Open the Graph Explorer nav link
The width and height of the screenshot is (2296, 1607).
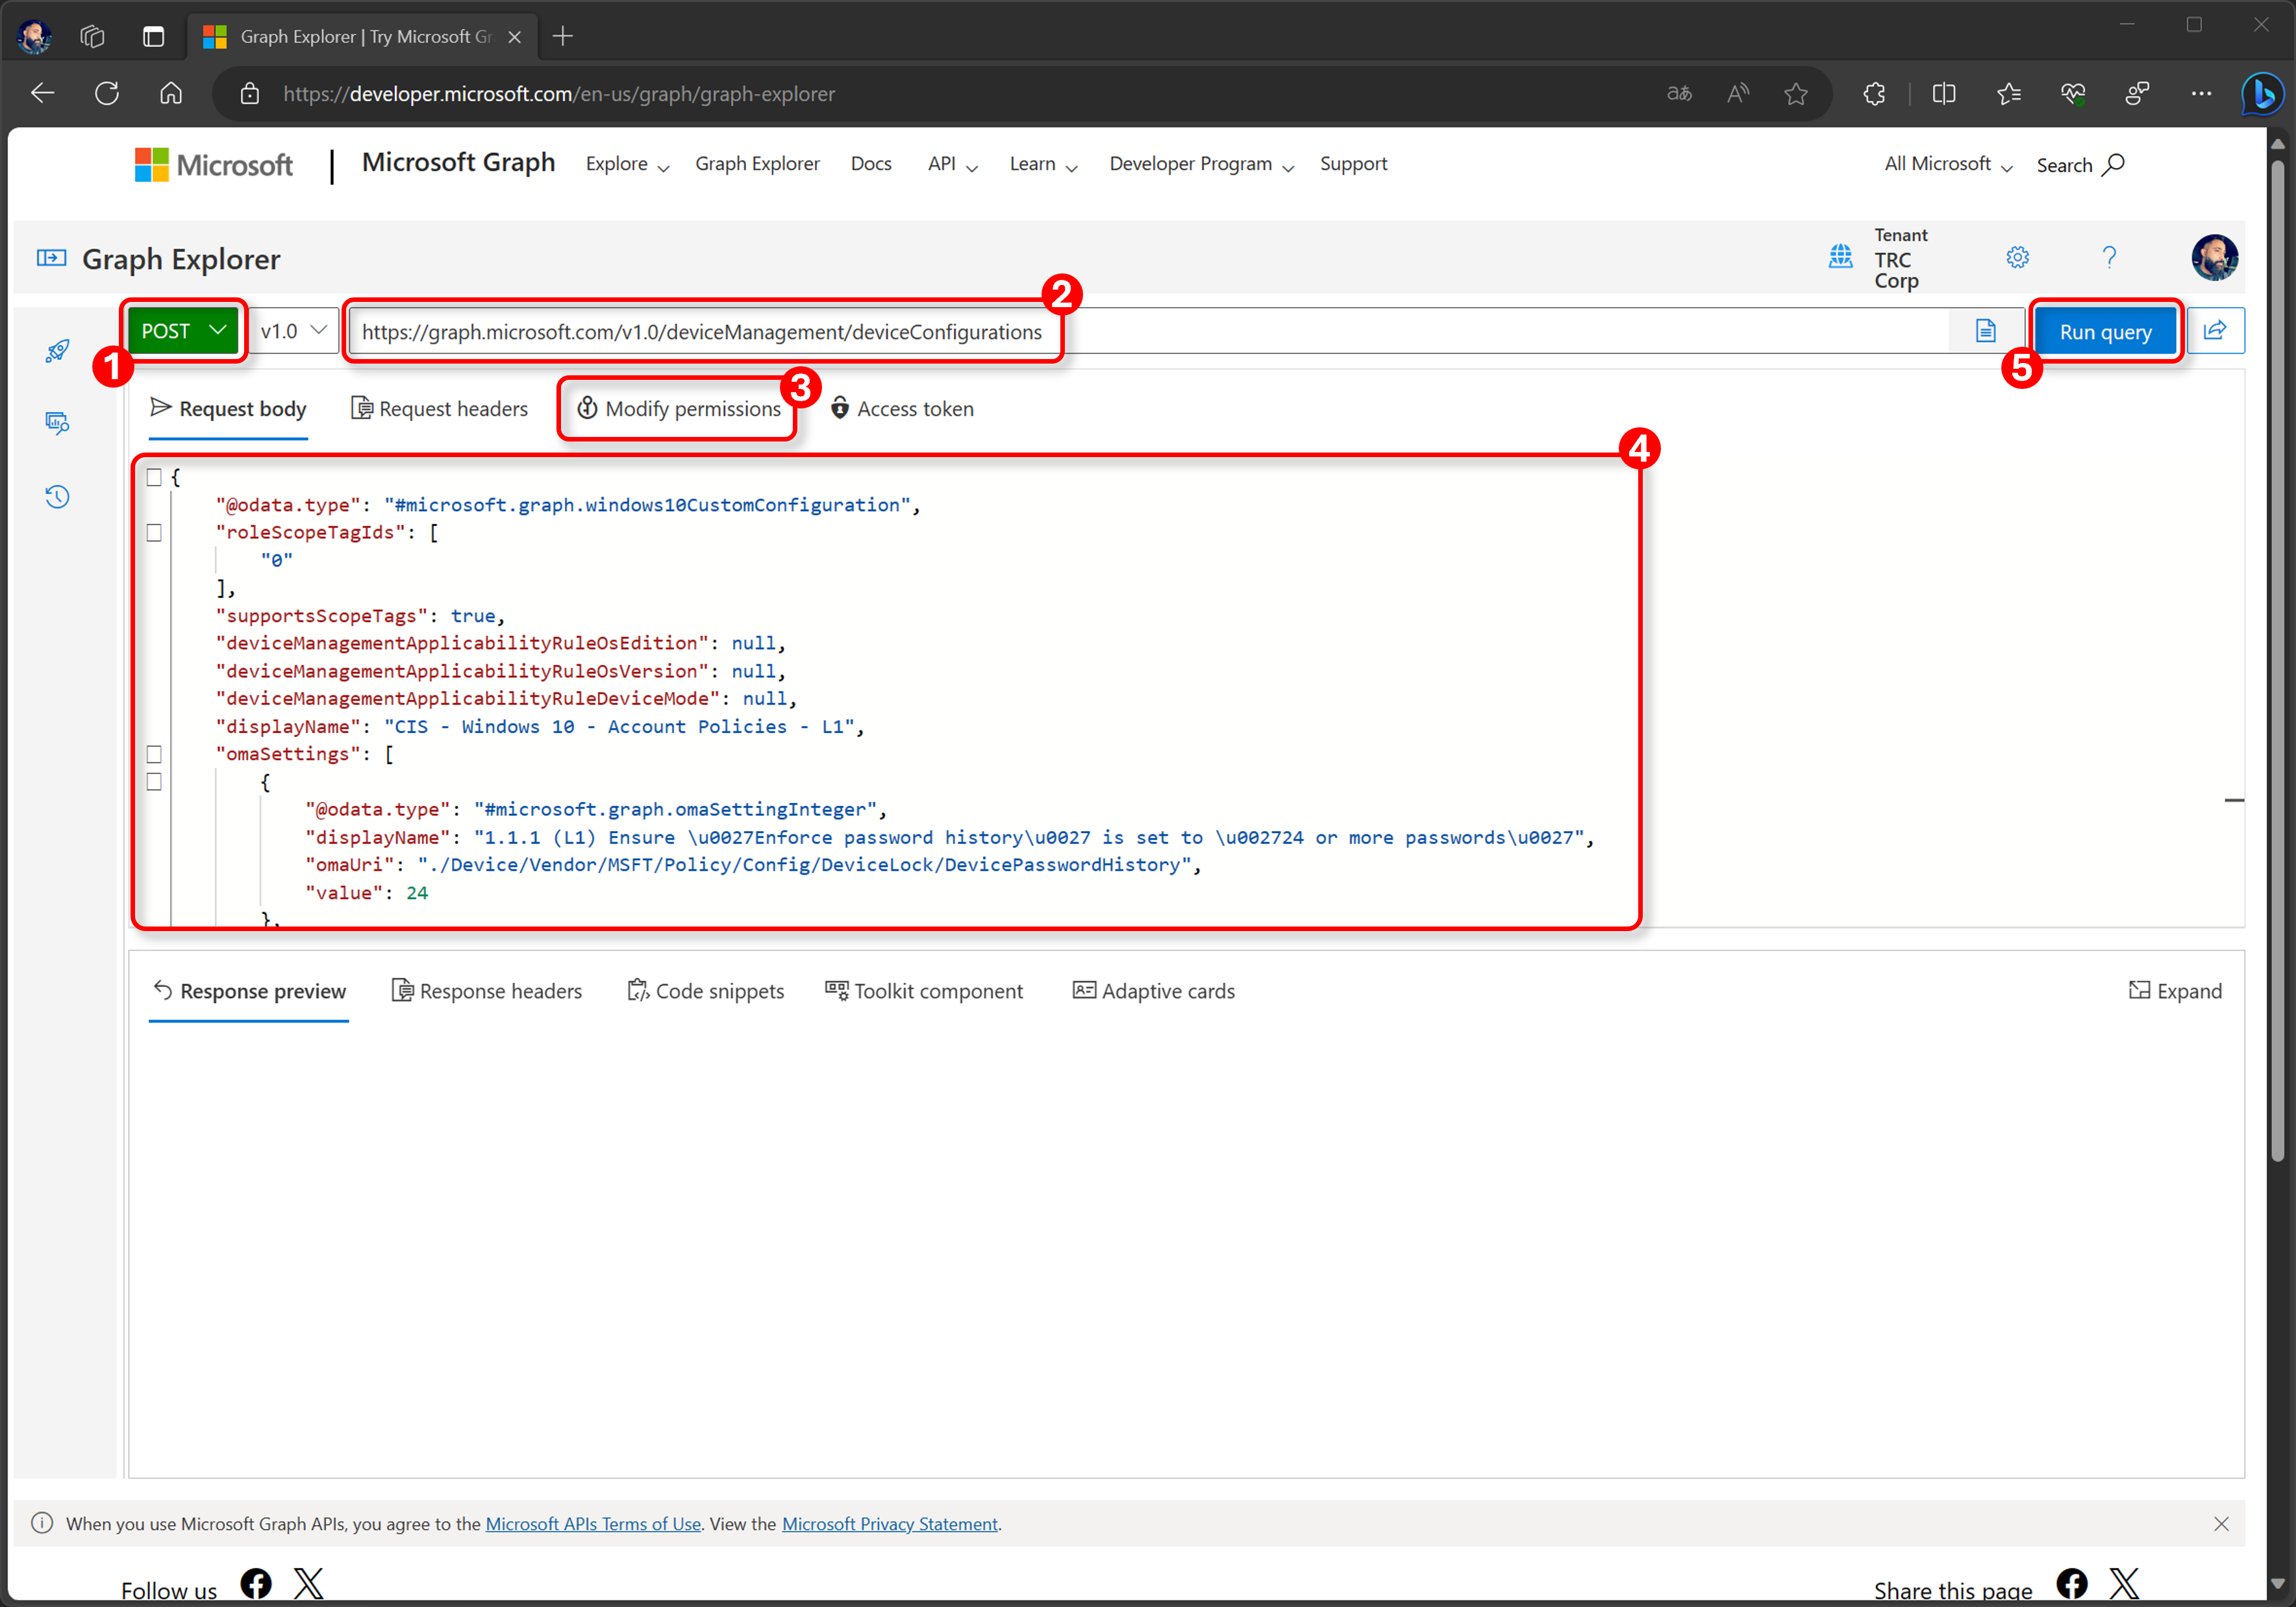(x=757, y=164)
